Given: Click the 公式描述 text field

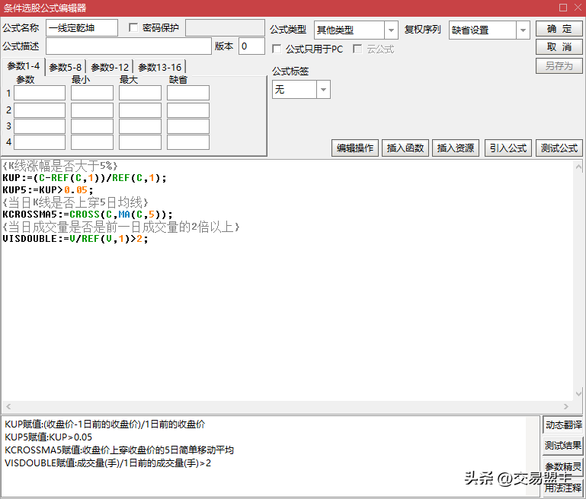Looking at the screenshot, I should (128, 46).
